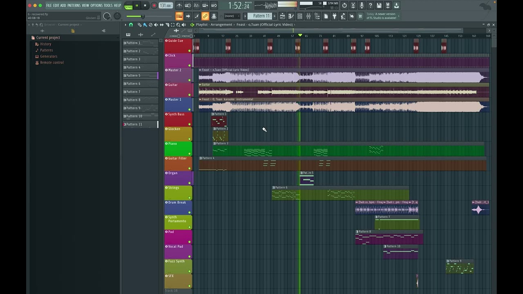Open the newer version available notification
523x294 pixels.
(383, 16)
